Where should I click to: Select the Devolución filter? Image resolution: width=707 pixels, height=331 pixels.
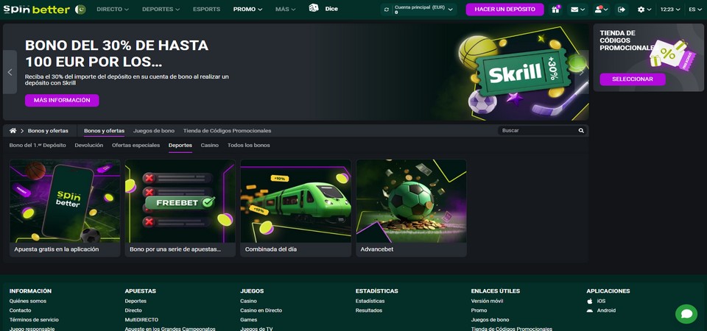pyautogui.click(x=89, y=145)
